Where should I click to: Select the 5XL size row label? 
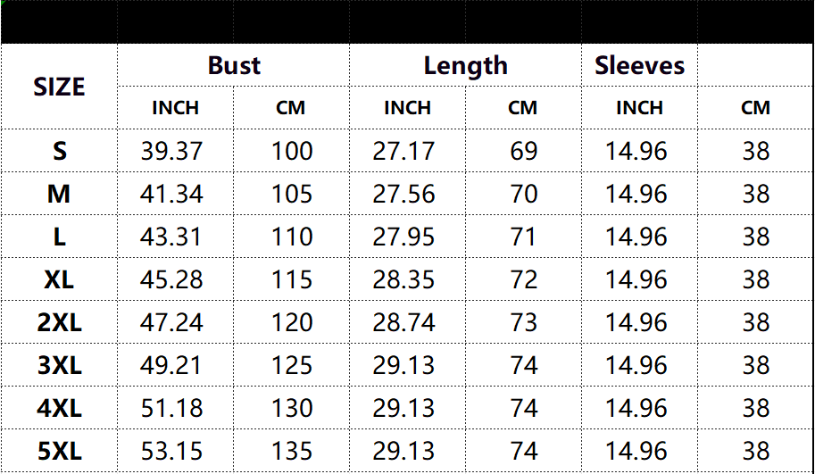pyautogui.click(x=59, y=451)
